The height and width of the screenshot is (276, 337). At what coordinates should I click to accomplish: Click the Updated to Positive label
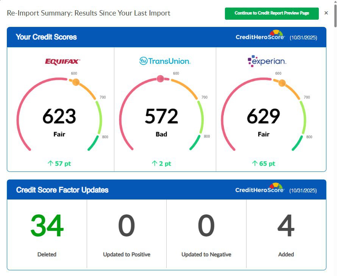point(126,254)
